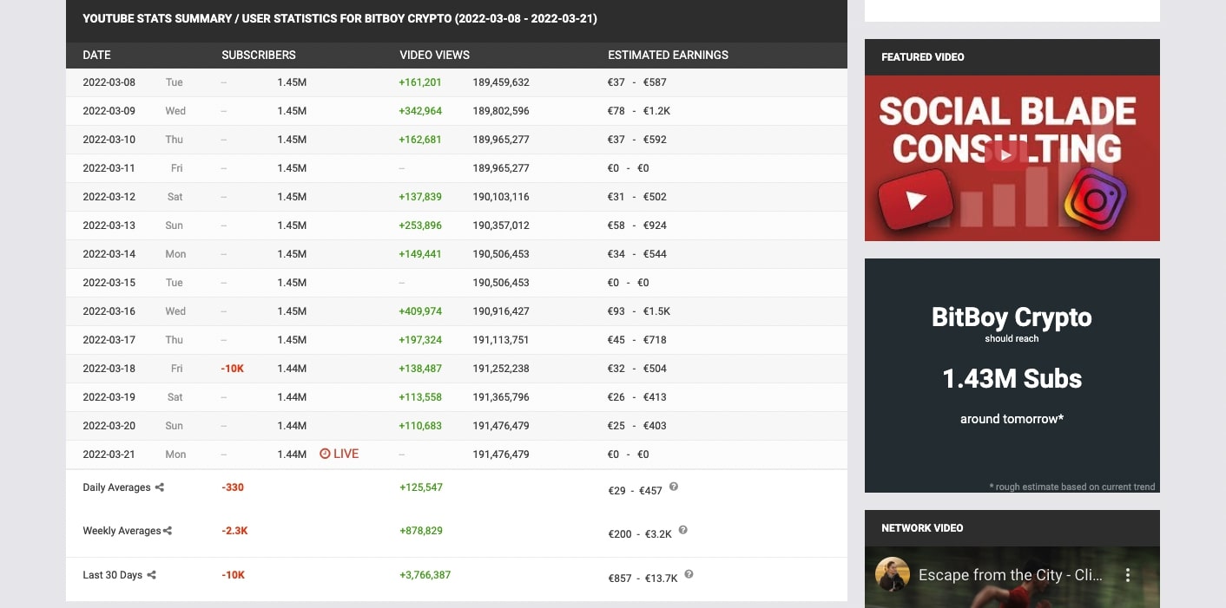Click help icon beside €29 - €457 earnings

[x=674, y=487]
